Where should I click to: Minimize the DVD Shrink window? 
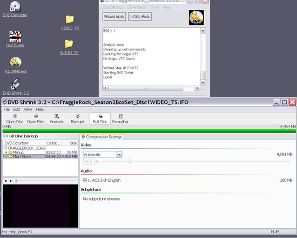click(276, 102)
